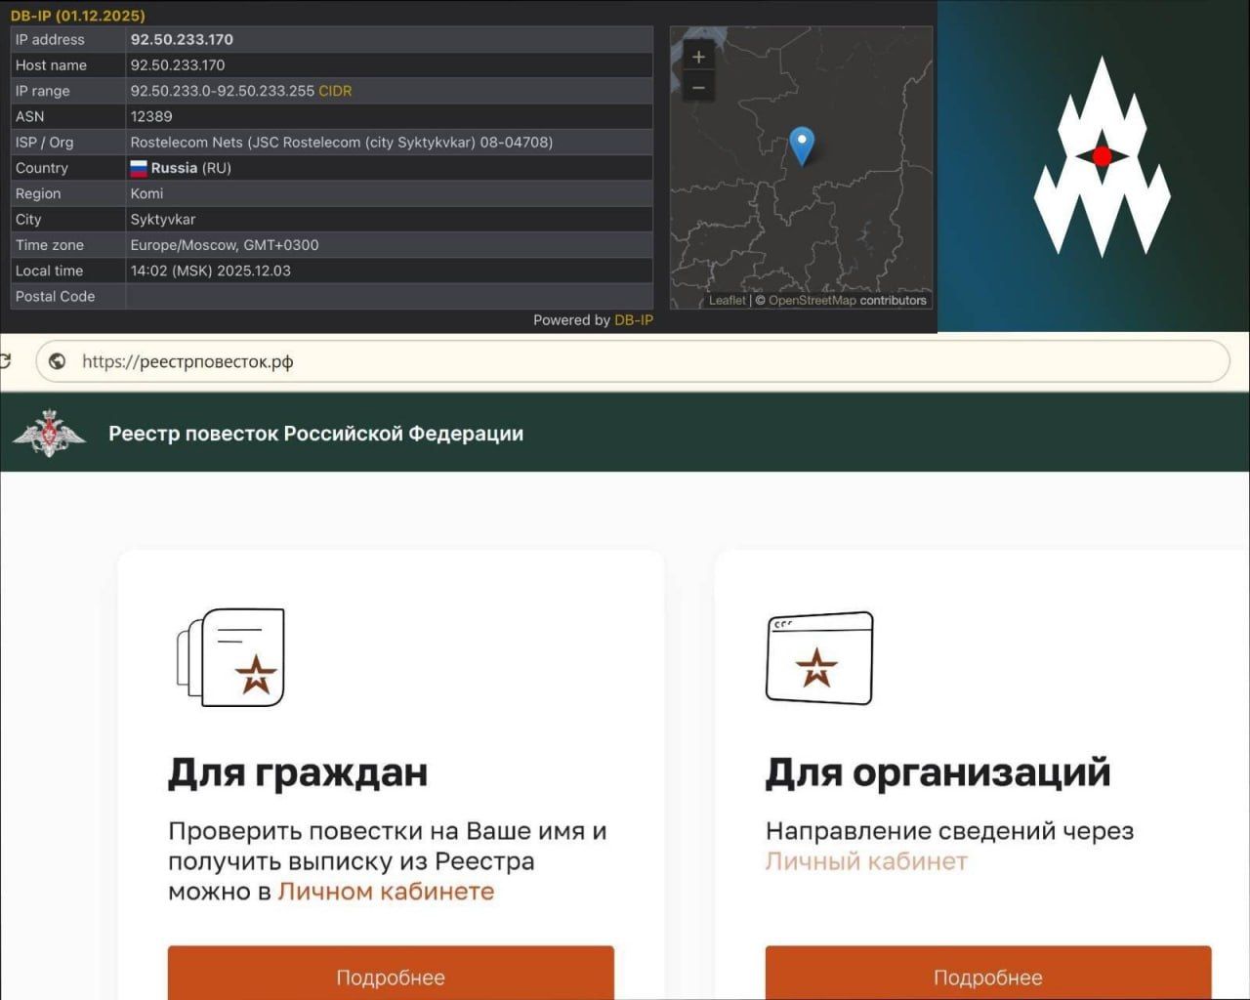The height and width of the screenshot is (1000, 1250).
Task: Click the white logo with red dot
Action: click(1102, 156)
